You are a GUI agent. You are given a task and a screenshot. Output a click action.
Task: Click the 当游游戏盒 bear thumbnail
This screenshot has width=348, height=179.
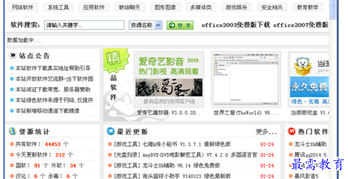tap(308, 80)
